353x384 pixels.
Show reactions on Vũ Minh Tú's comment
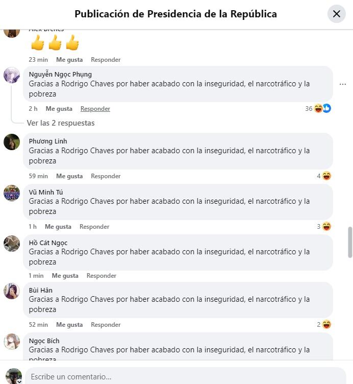click(324, 226)
